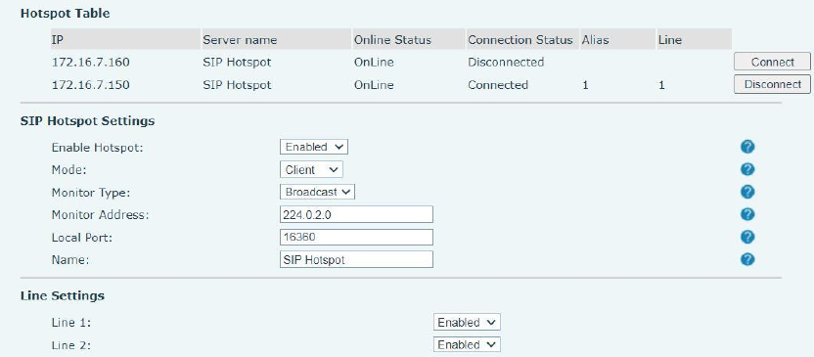Screen dimensions: 814x357
Task: Click the Disconnected connection status cell
Action: [x=506, y=63]
